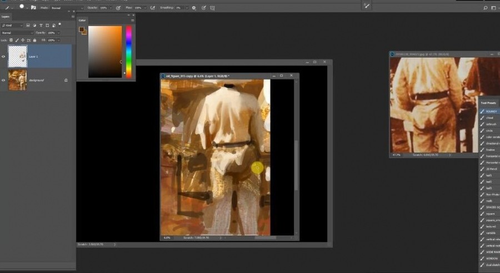500x273 pixels.
Task: Collapse the Color panel to icons
Action: [x=129, y=15]
